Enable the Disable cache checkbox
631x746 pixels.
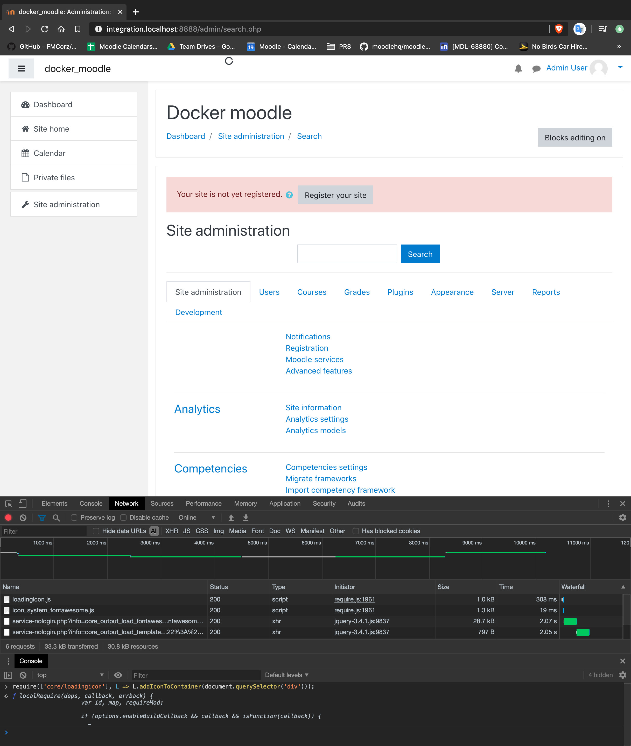123,518
